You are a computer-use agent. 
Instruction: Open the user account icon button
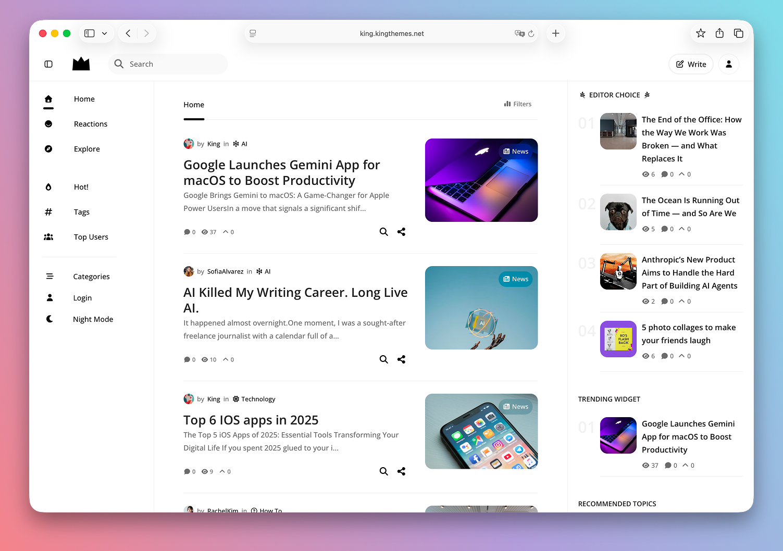(x=729, y=64)
